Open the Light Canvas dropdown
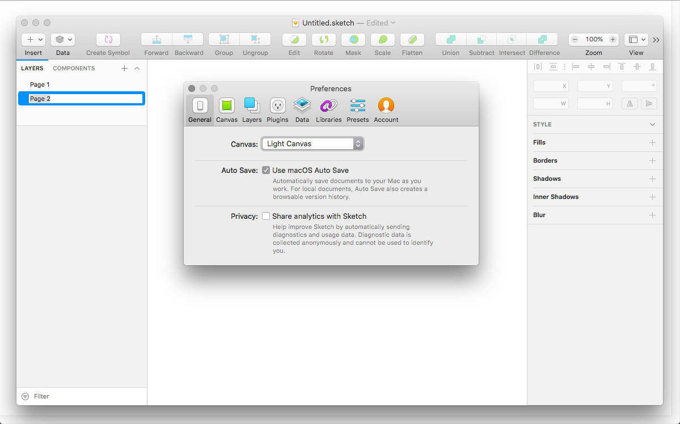This screenshot has height=424, width=680. click(312, 143)
